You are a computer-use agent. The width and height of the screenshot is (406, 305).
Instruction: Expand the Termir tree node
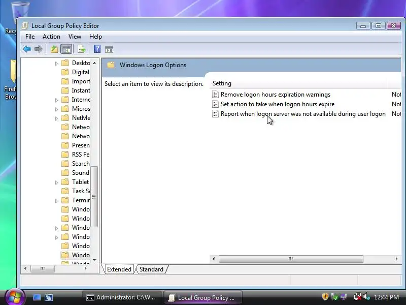(x=56, y=200)
